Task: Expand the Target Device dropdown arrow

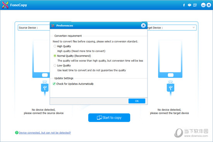Action: pyautogui.click(x=194, y=28)
